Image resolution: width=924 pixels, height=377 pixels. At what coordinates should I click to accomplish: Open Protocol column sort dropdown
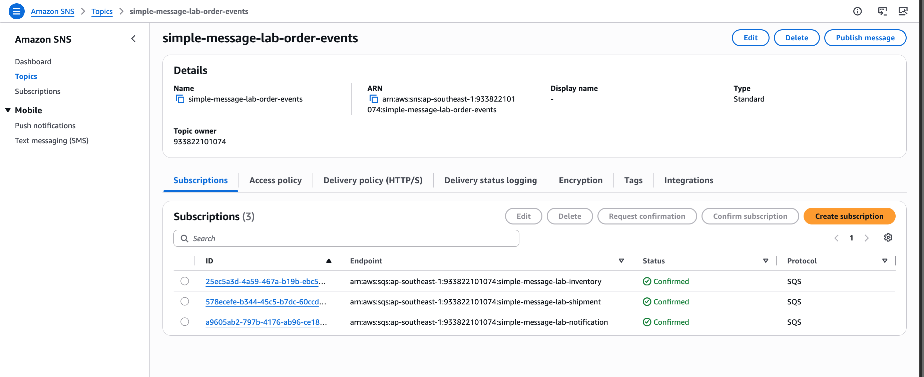[885, 261]
